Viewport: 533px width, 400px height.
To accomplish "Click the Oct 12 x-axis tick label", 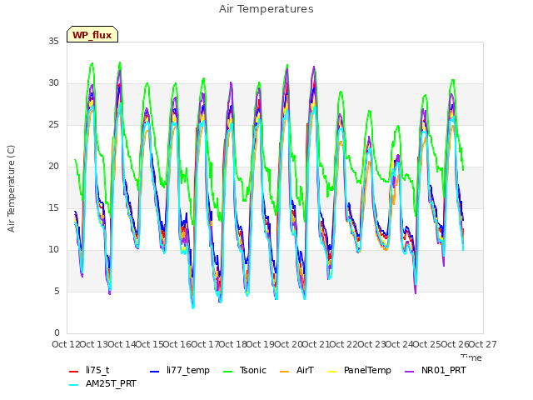I will [x=66, y=344].
